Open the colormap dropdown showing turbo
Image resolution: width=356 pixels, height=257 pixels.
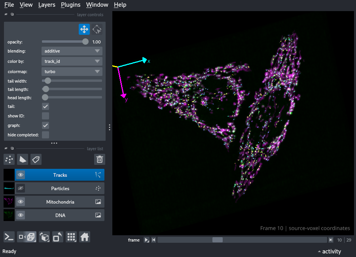[72, 72]
